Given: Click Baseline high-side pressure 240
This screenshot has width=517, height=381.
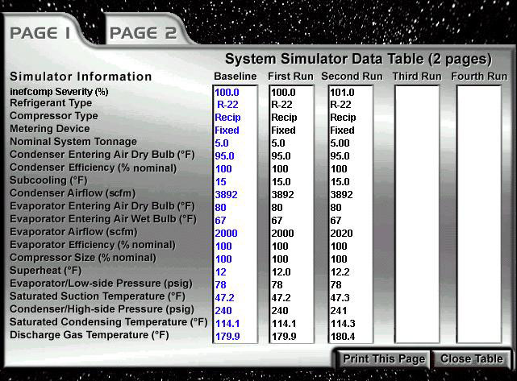Looking at the screenshot, I should [223, 311].
